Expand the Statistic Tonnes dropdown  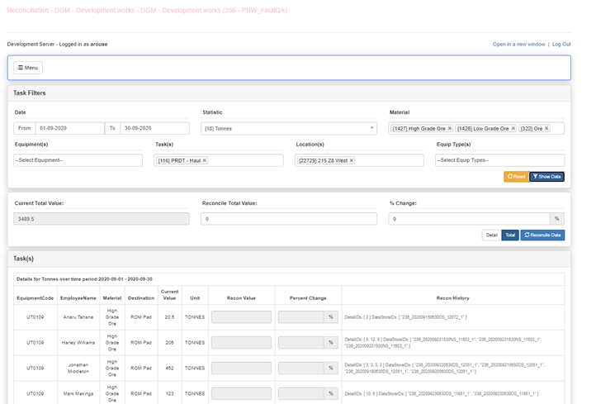(289, 128)
